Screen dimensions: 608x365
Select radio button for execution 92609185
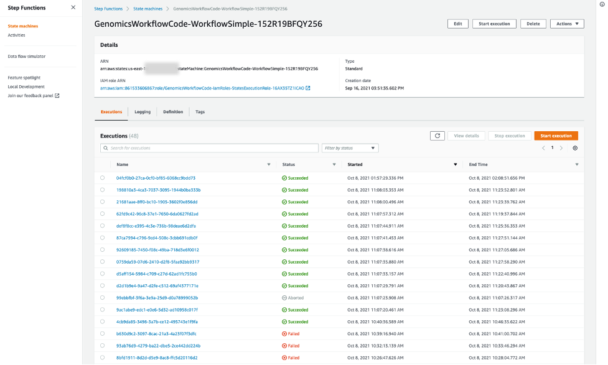[x=102, y=249]
